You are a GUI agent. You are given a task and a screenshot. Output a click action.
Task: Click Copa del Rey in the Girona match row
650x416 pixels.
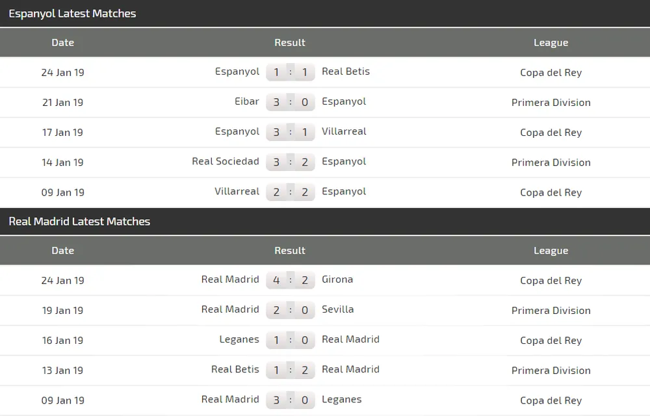pos(551,281)
